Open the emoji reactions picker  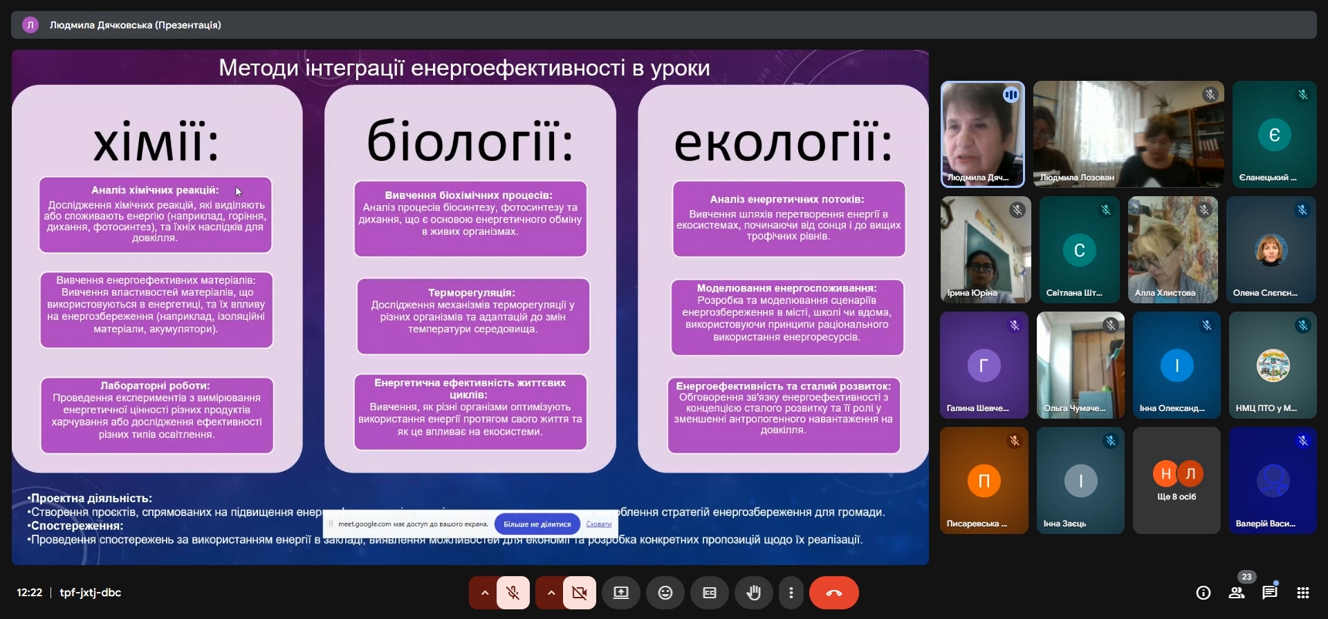tap(665, 593)
